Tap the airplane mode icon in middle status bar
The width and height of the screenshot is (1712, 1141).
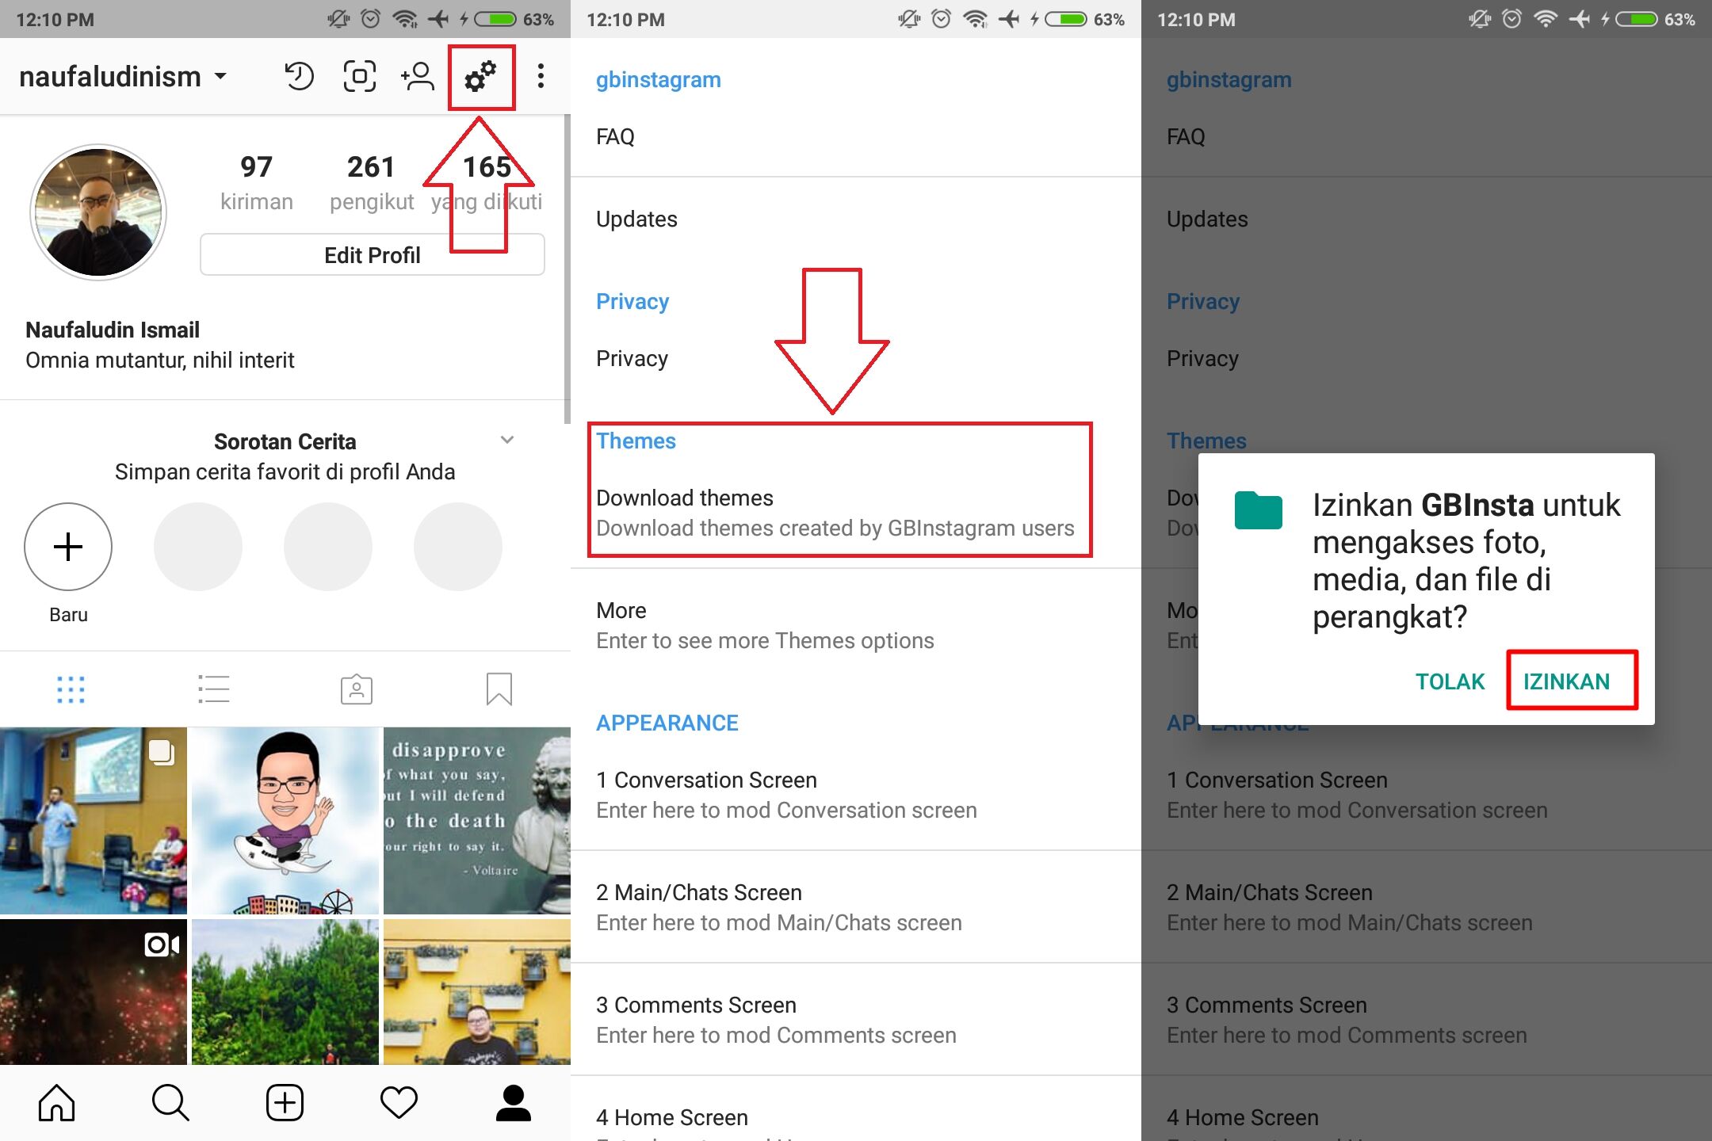point(1009,19)
